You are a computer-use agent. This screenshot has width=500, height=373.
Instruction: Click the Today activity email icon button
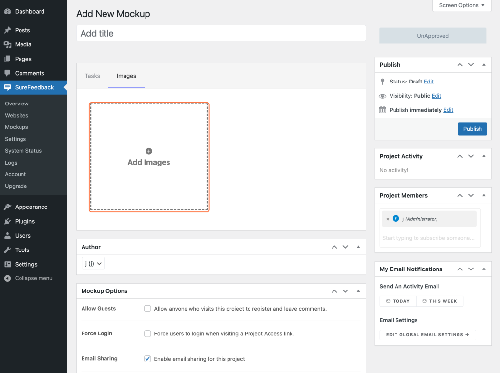(x=397, y=301)
